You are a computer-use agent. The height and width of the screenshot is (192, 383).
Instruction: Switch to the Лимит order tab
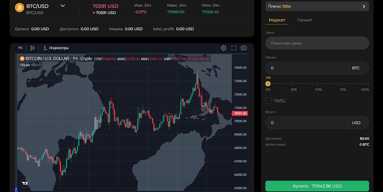304,20
